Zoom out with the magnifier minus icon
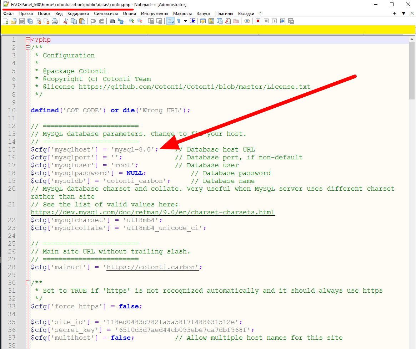The image size is (416, 349). [140, 21]
